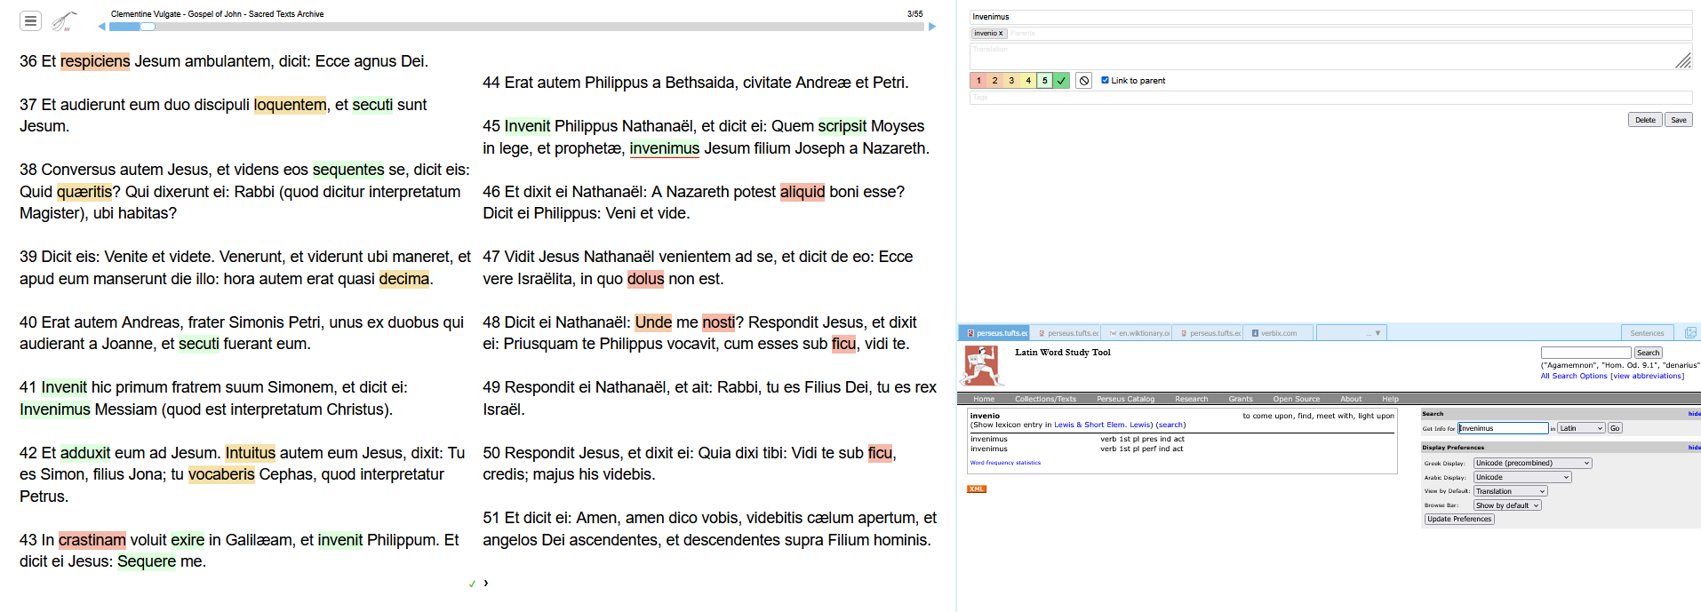The height and width of the screenshot is (612, 1701).
Task: Click the highlighted word crastinam
Action: (x=92, y=540)
